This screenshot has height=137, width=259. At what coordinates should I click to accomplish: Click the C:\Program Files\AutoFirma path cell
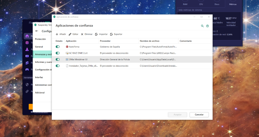[158, 47]
